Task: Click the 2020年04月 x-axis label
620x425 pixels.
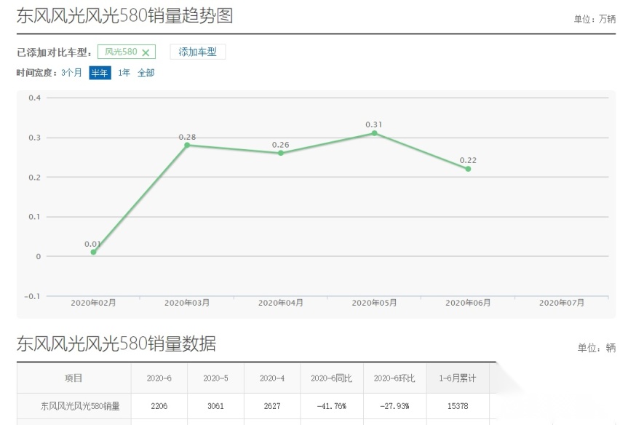Action: [x=281, y=303]
